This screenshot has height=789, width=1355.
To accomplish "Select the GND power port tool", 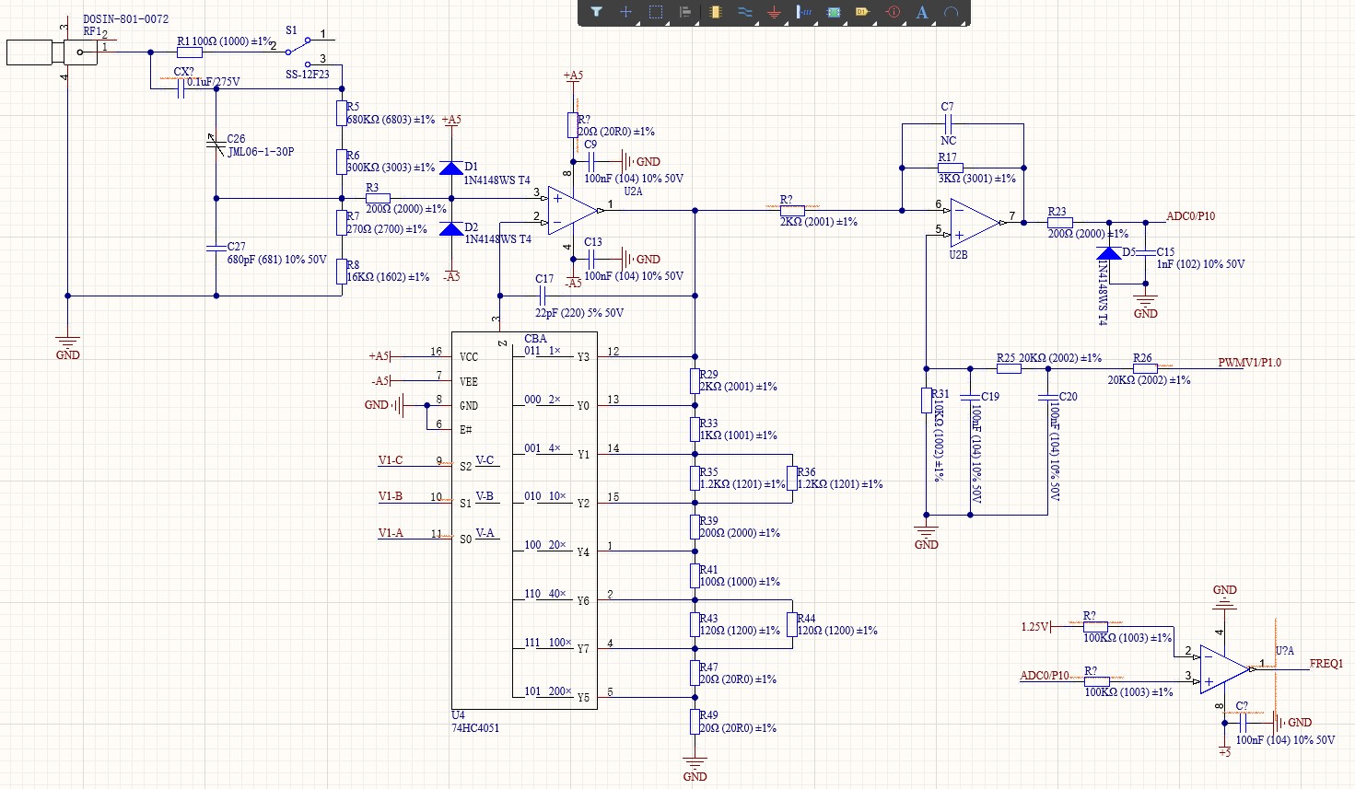I will (774, 12).
